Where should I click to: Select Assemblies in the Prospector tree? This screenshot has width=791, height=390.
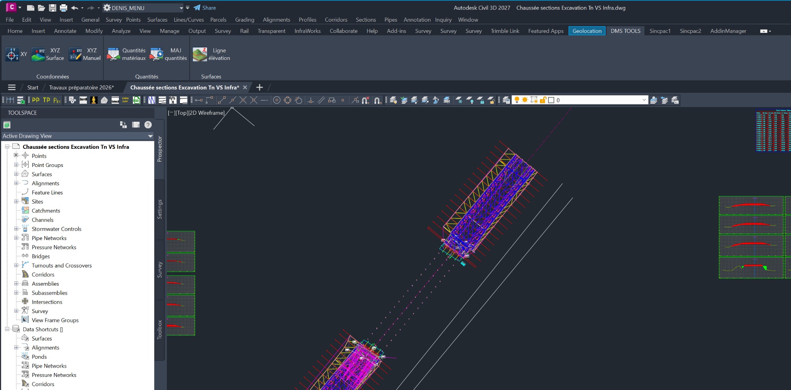(45, 283)
